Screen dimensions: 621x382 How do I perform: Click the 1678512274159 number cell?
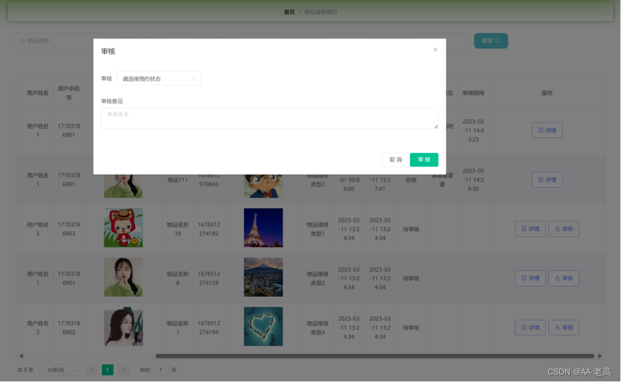(x=209, y=278)
